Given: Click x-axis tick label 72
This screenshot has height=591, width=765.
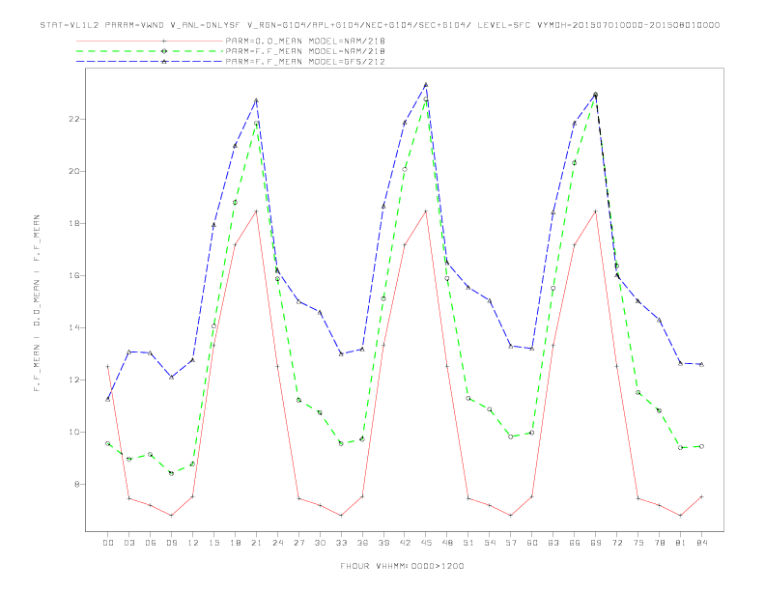Looking at the screenshot, I should tap(616, 543).
